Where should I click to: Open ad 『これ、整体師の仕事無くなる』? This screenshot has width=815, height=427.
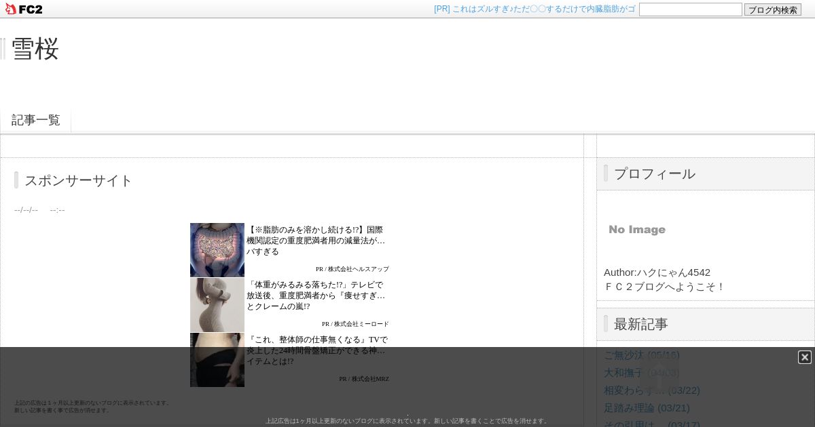coord(317,350)
